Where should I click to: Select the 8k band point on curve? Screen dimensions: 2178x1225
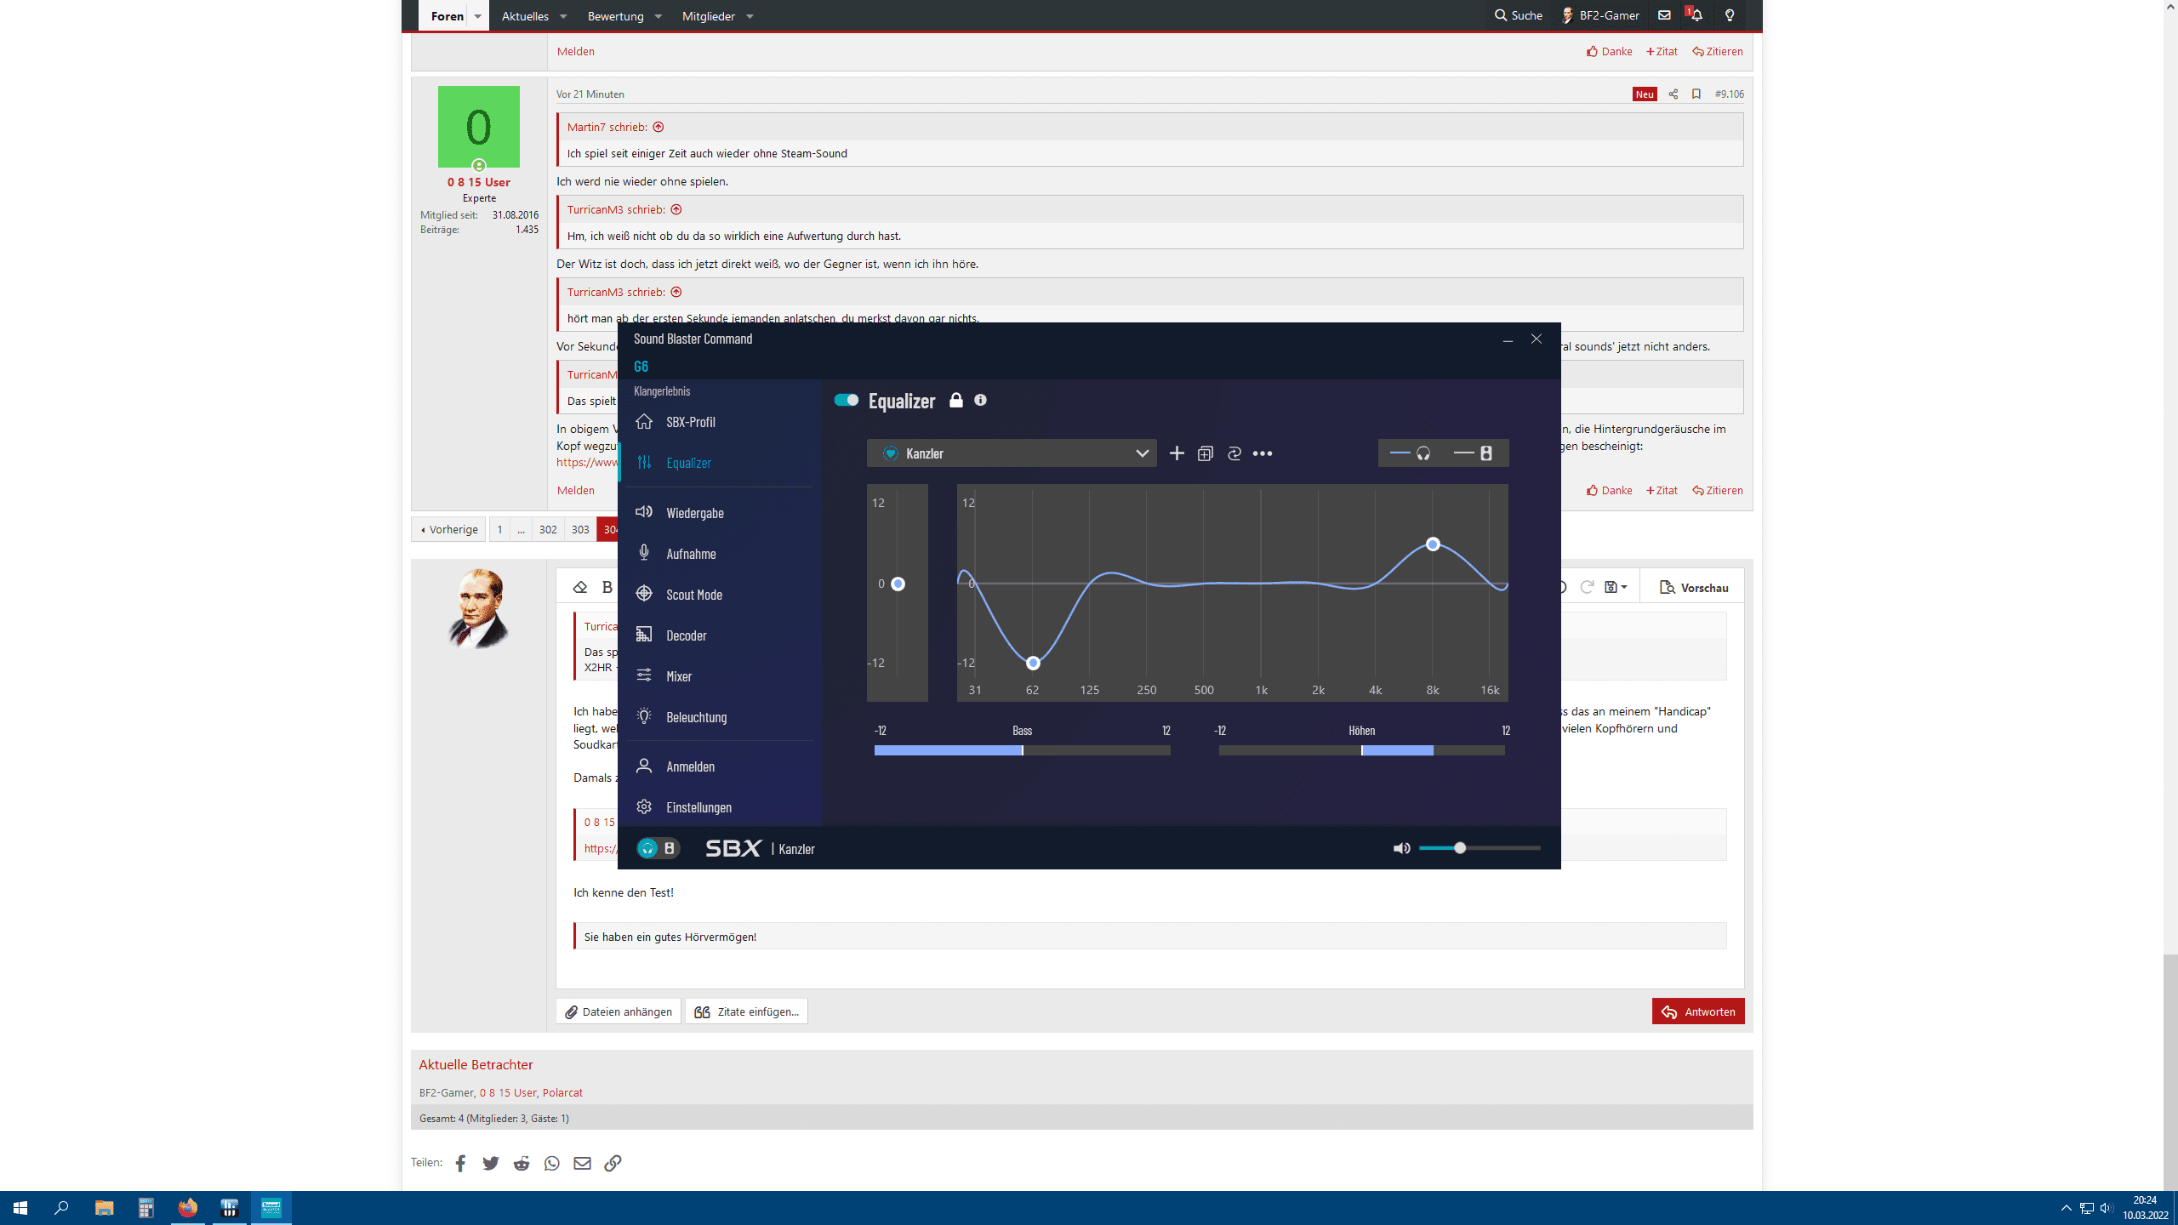pos(1433,544)
